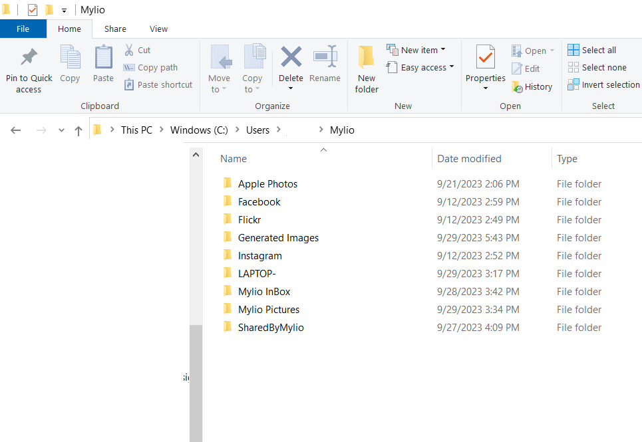Select the Generated Images folder name
The image size is (642, 442).
[278, 238]
